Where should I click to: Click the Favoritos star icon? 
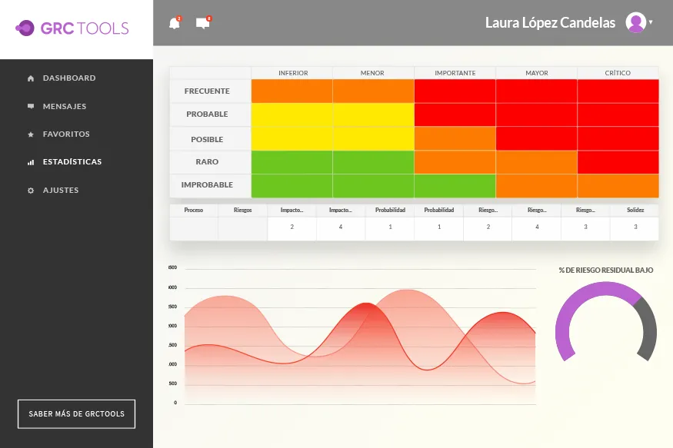tap(31, 134)
